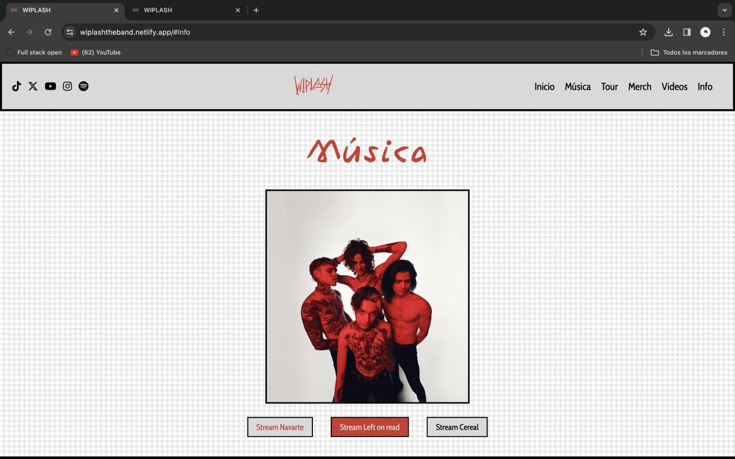Click the browser forward arrow

pyautogui.click(x=29, y=32)
